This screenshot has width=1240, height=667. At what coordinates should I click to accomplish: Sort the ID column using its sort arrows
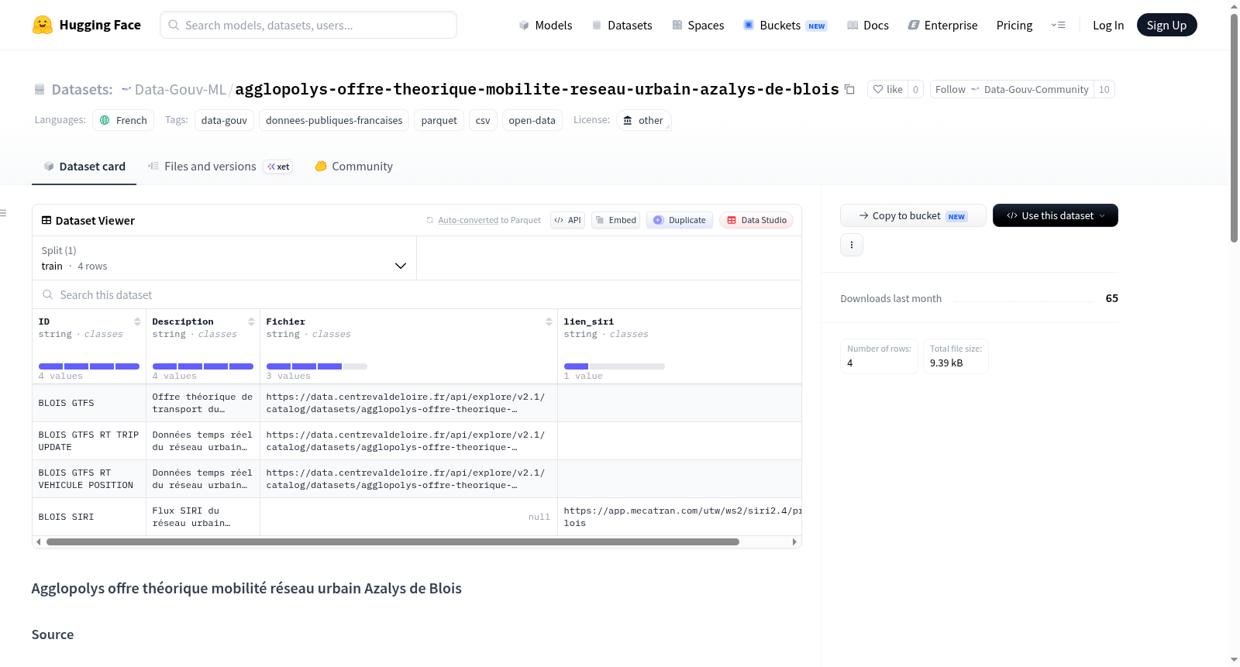pos(137,321)
